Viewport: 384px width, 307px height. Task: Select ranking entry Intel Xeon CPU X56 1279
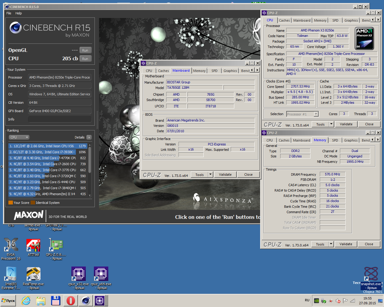click(x=48, y=146)
